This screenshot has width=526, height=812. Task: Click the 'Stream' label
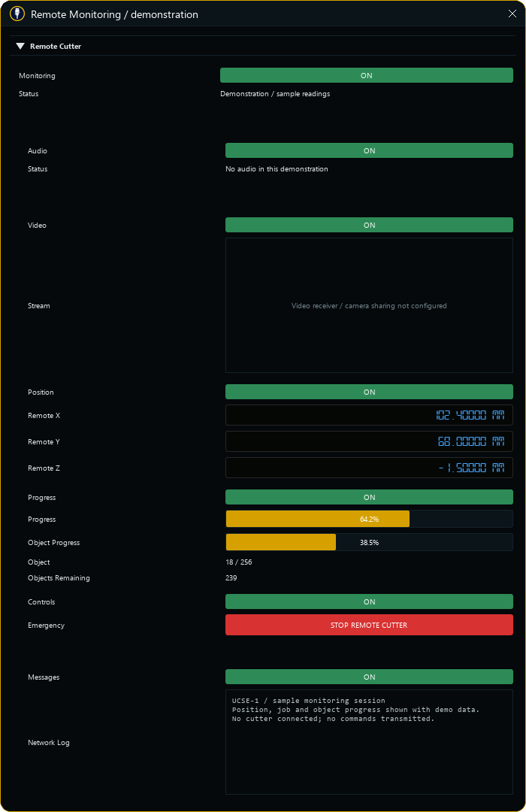pos(39,306)
